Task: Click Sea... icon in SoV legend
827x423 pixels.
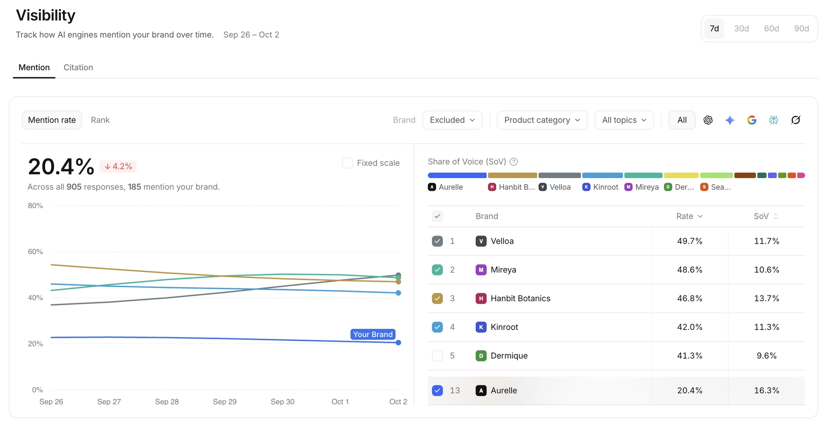Action: click(704, 187)
